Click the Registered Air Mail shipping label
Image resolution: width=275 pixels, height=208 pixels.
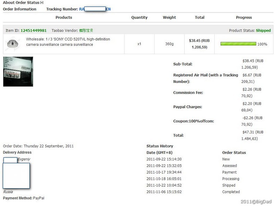point(206,78)
